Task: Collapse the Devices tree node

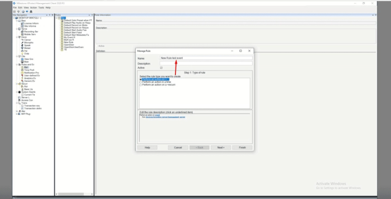Action: pyautogui.click(x=17, y=37)
